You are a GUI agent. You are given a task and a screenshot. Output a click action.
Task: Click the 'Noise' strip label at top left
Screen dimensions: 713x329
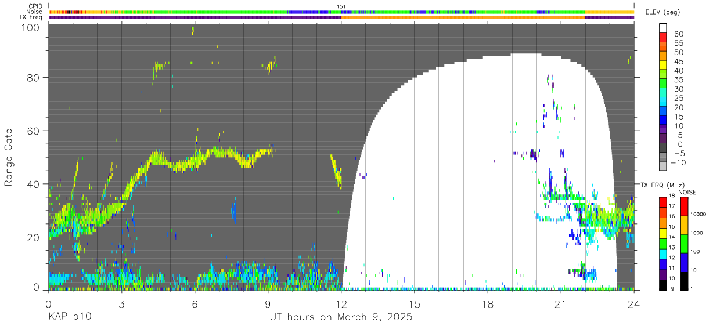(x=35, y=12)
